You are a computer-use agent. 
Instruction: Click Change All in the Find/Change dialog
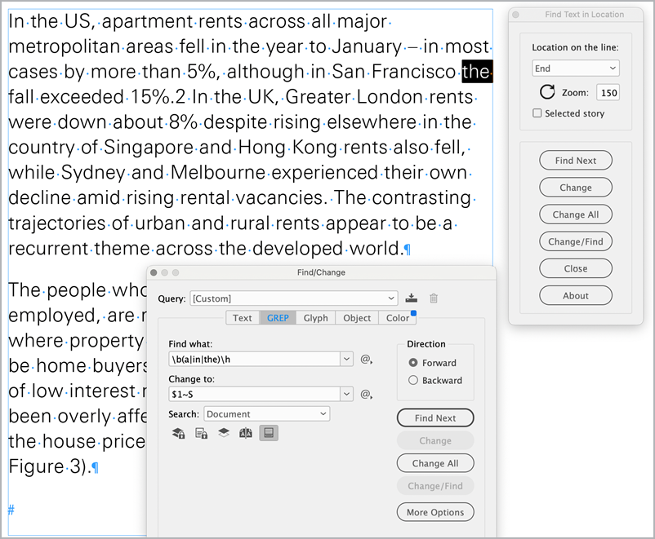pos(435,463)
